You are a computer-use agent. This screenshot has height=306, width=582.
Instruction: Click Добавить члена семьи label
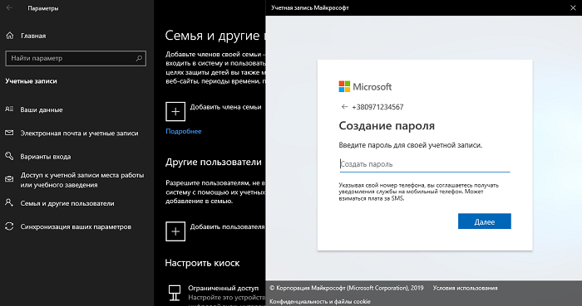[x=225, y=107]
